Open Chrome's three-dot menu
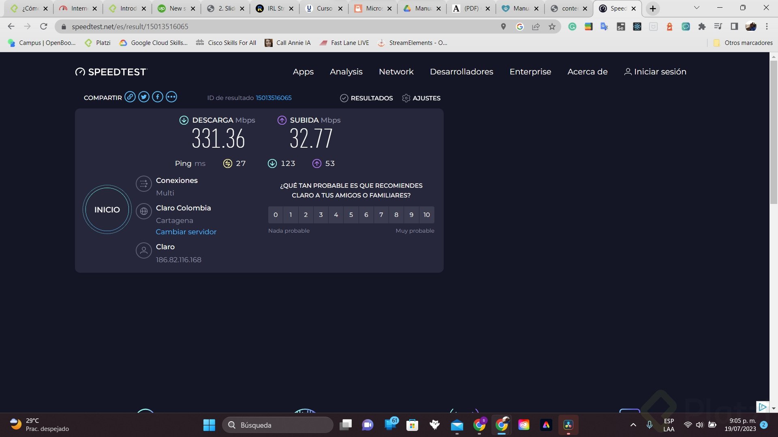The image size is (778, 437). 767,26
